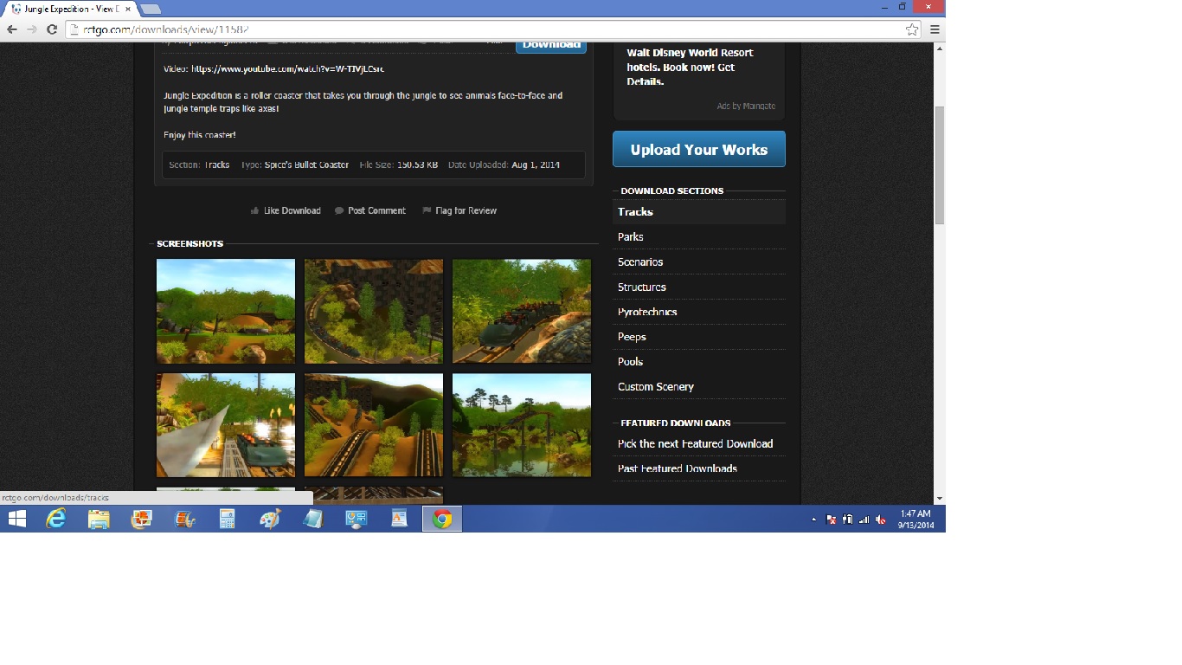
Task: Click the 'Aug 1, 2014' upload date
Action: click(536, 165)
